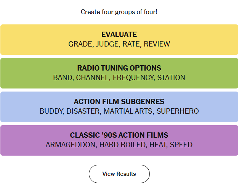Click the word BUDDY in blue group

(51, 111)
